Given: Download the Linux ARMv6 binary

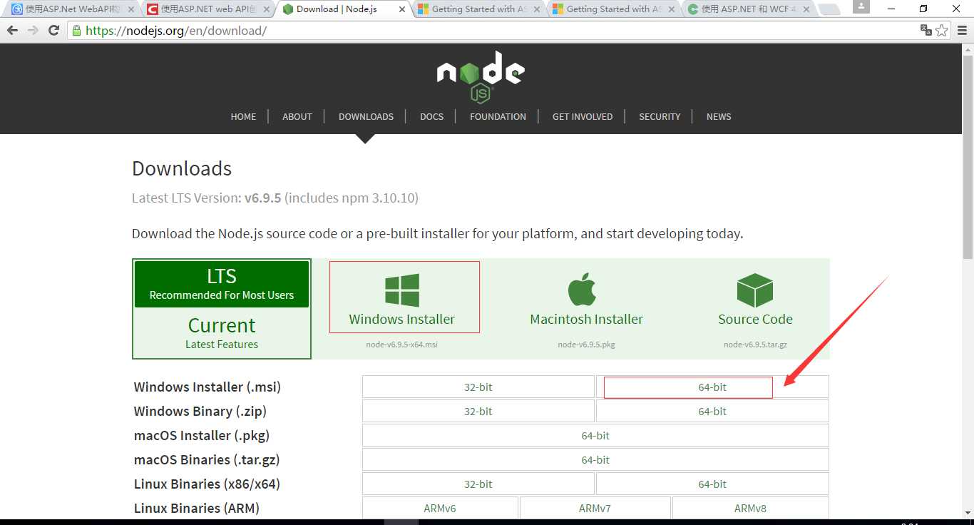Looking at the screenshot, I should point(440,508).
